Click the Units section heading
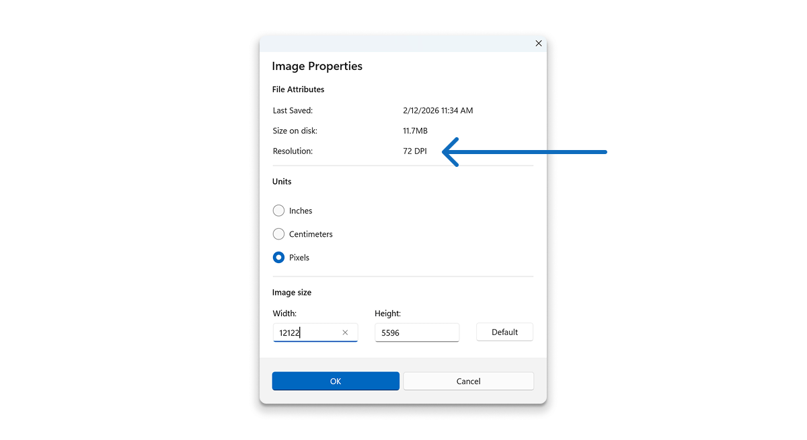807x440 pixels. (282, 181)
